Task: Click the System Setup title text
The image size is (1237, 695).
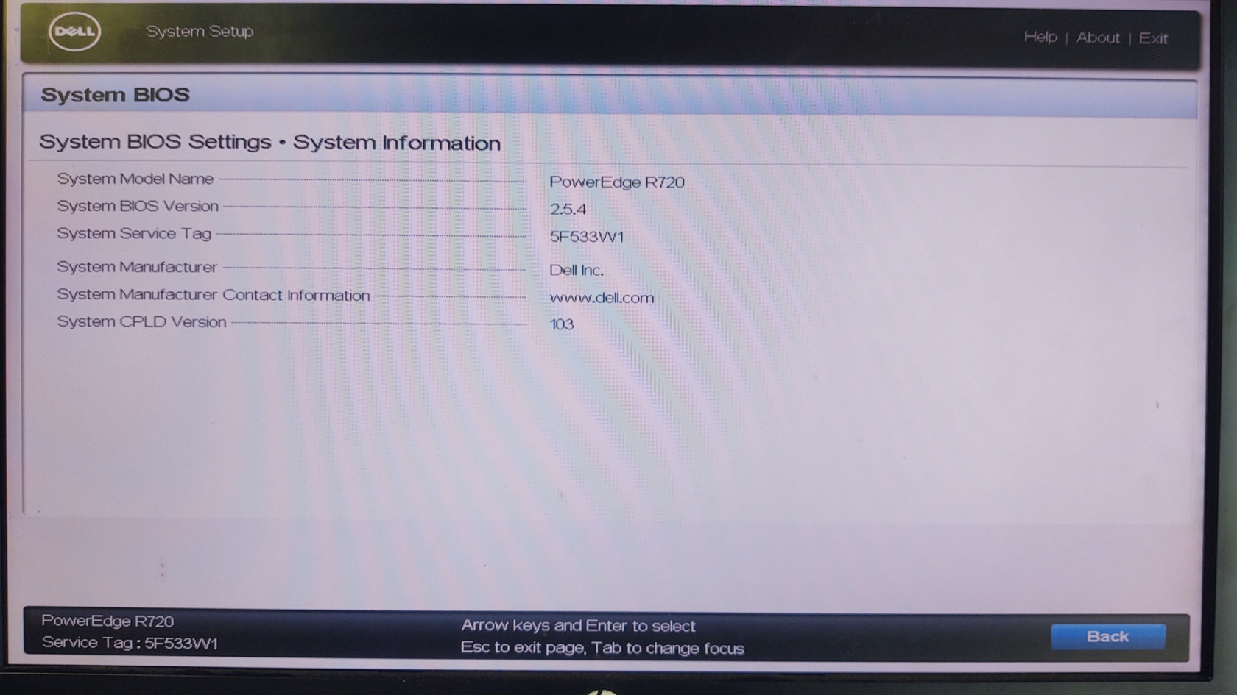Action: coord(200,32)
